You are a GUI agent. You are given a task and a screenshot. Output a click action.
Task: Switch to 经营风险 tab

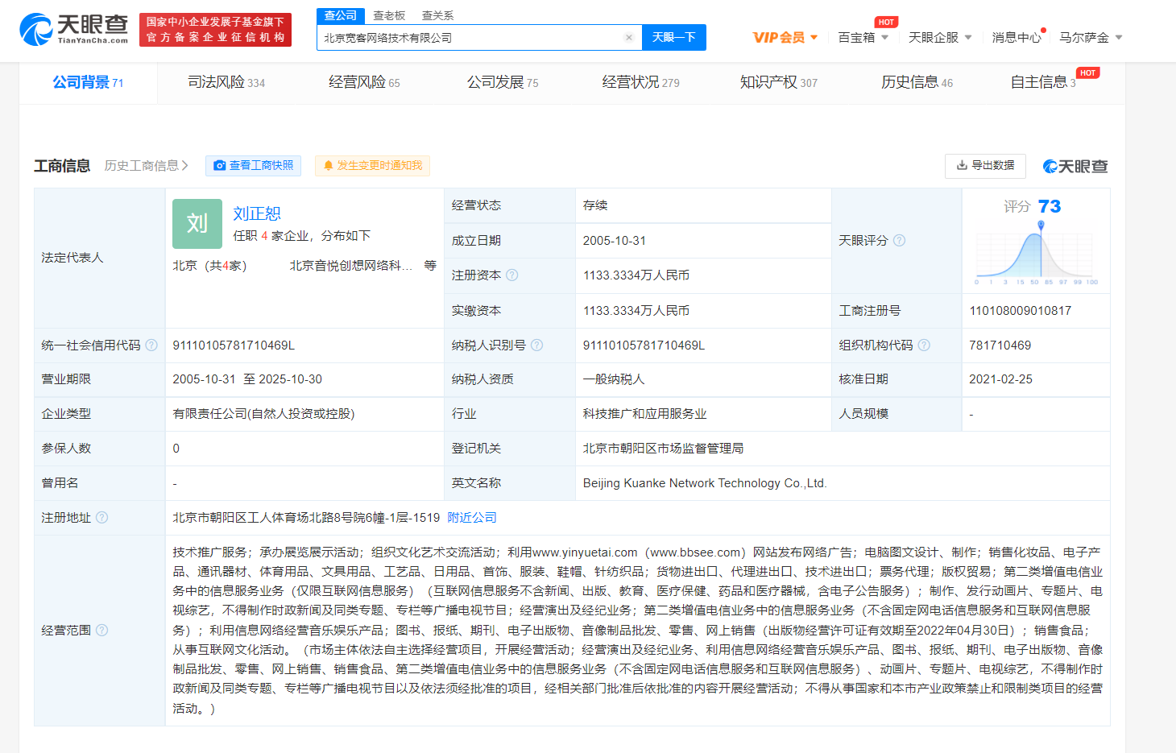tap(364, 82)
